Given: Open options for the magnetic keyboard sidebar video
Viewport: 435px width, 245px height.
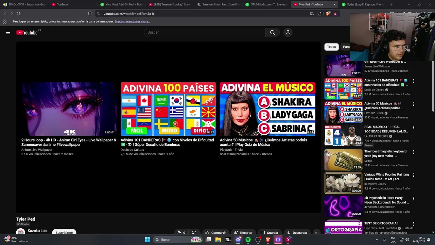Looking at the screenshot, I should pyautogui.click(x=414, y=152).
